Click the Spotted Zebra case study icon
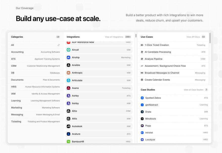 coord(142,98)
